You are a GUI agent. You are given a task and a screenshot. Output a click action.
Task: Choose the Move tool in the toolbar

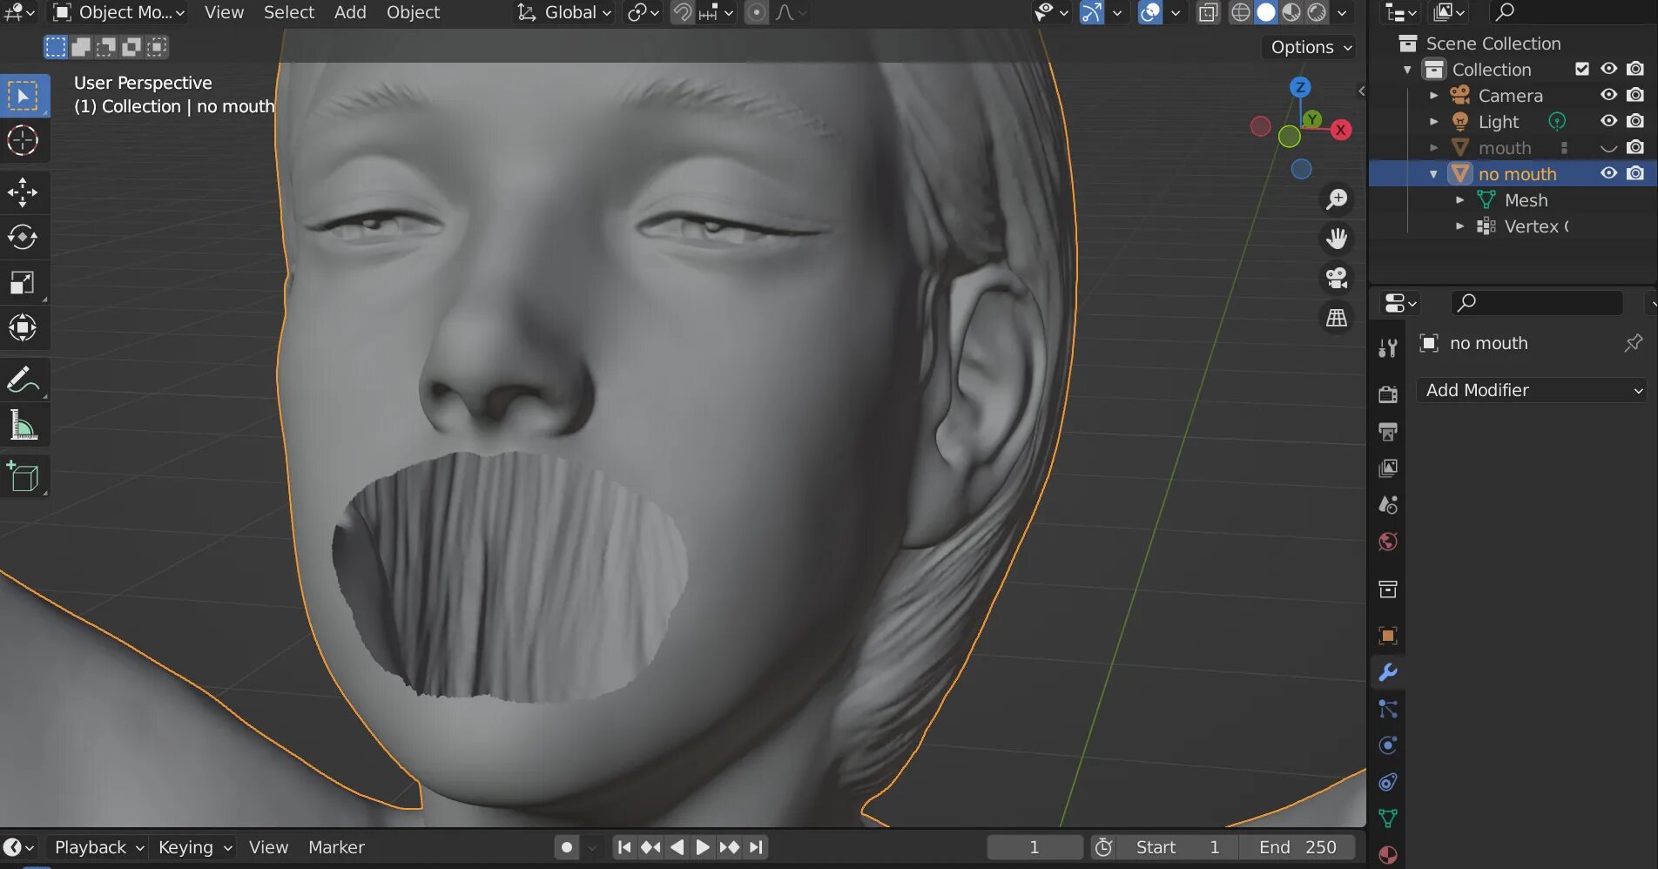pyautogui.click(x=24, y=192)
